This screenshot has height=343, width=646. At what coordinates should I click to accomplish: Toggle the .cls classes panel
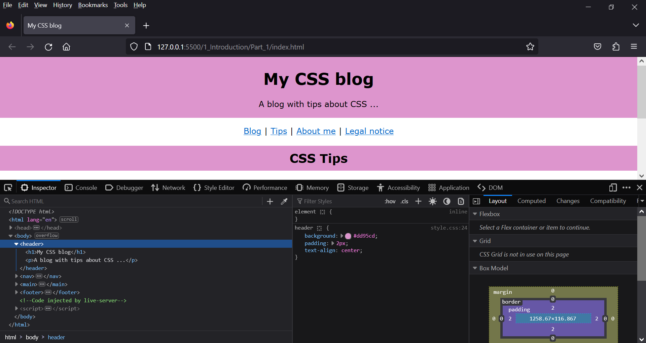click(x=404, y=201)
